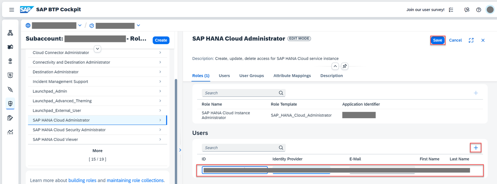This screenshot has width=497, height=184.
Task: Enter full screen mode for detail panel
Action: (x=471, y=40)
